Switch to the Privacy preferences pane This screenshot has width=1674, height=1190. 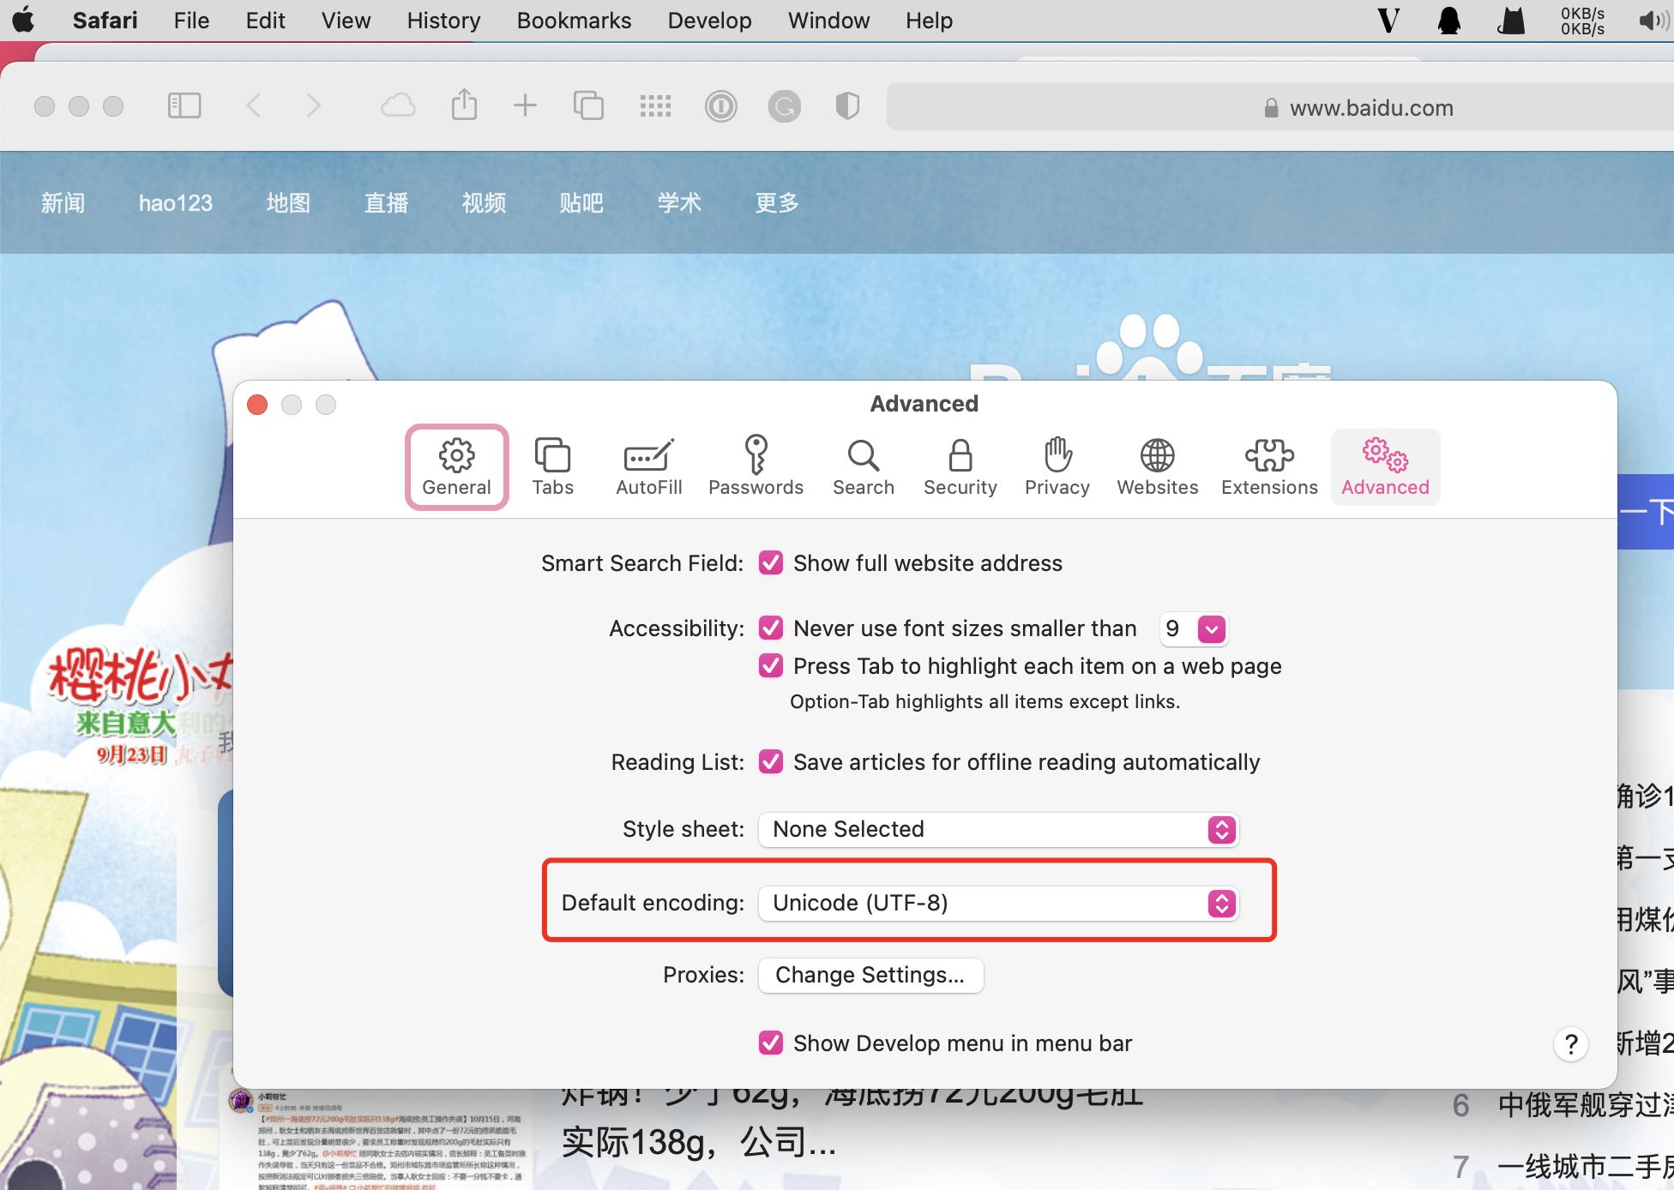click(1057, 466)
